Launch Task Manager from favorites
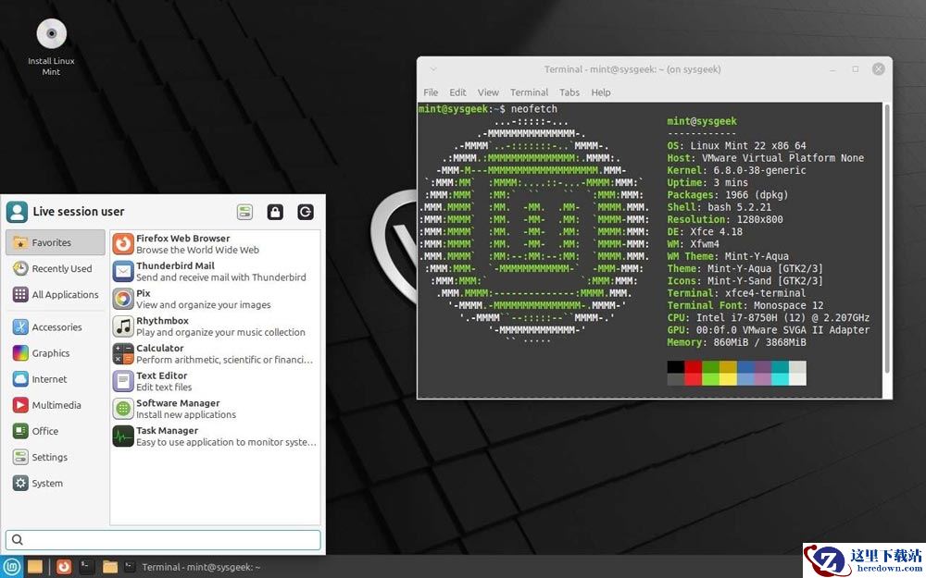This screenshot has height=578, width=926. click(x=215, y=436)
